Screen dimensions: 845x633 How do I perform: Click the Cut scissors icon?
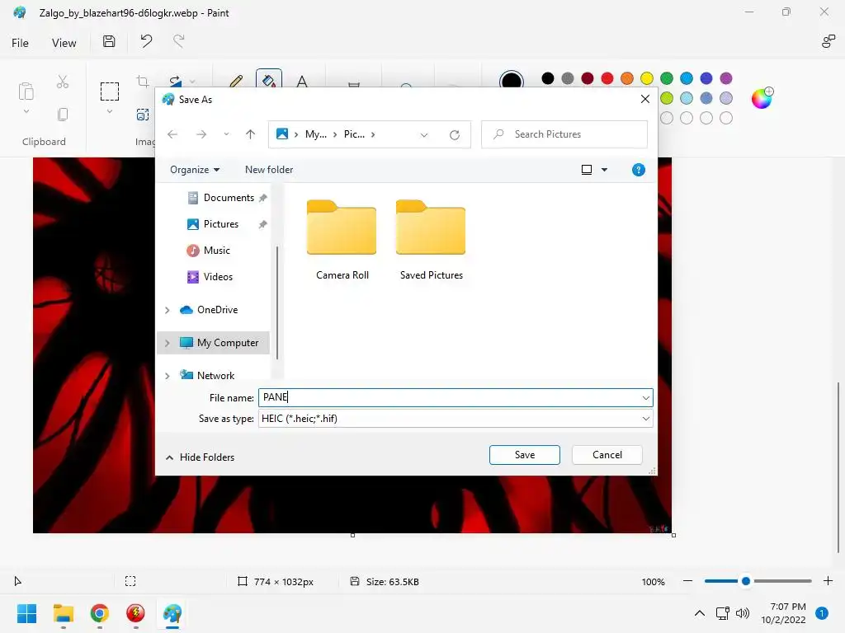click(x=63, y=82)
